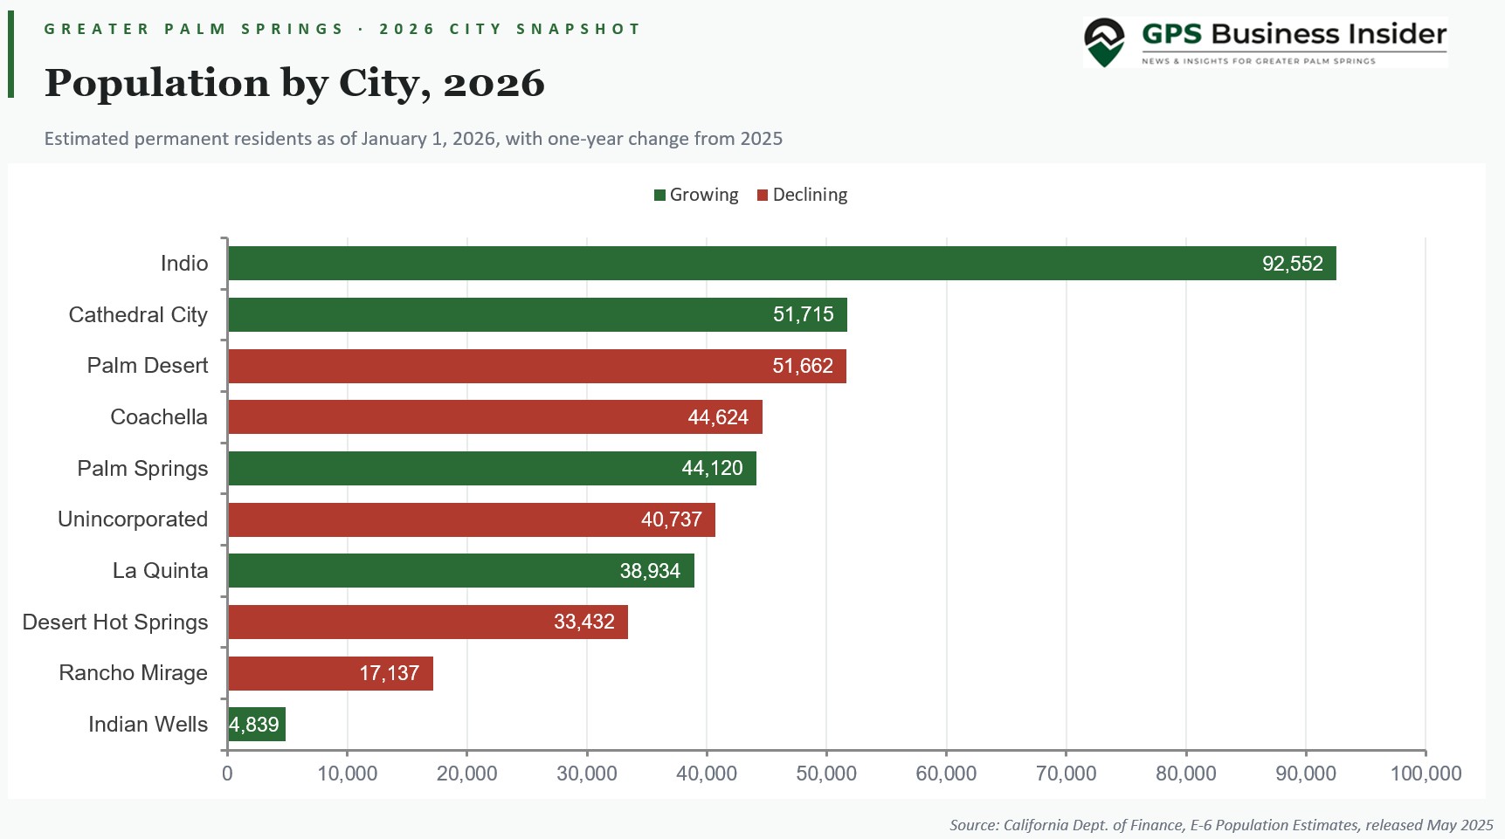
Task: Select the Indio axis label
Action: (184, 264)
